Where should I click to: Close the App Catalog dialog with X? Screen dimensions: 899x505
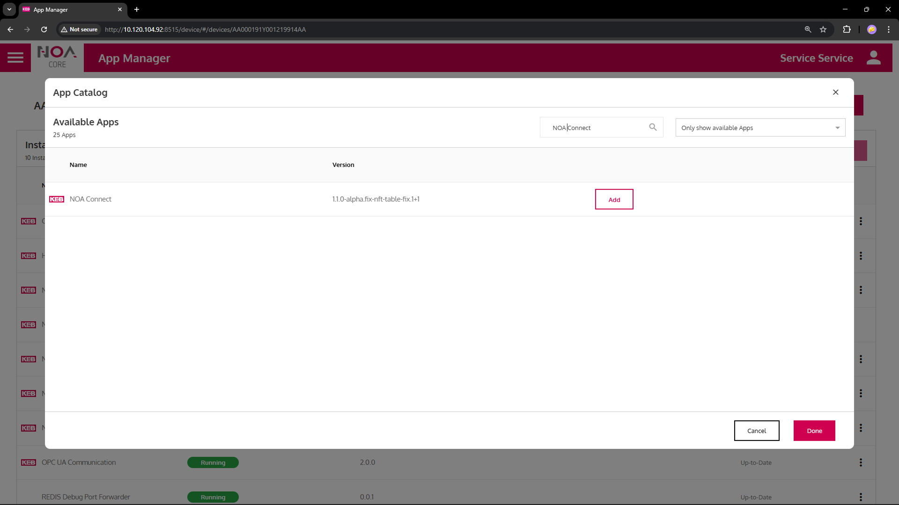coord(836,92)
